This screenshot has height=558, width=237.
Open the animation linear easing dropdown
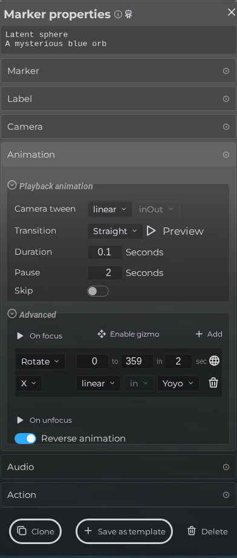pos(99,383)
